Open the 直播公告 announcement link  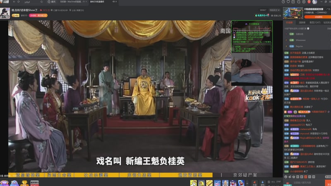coord(276,16)
